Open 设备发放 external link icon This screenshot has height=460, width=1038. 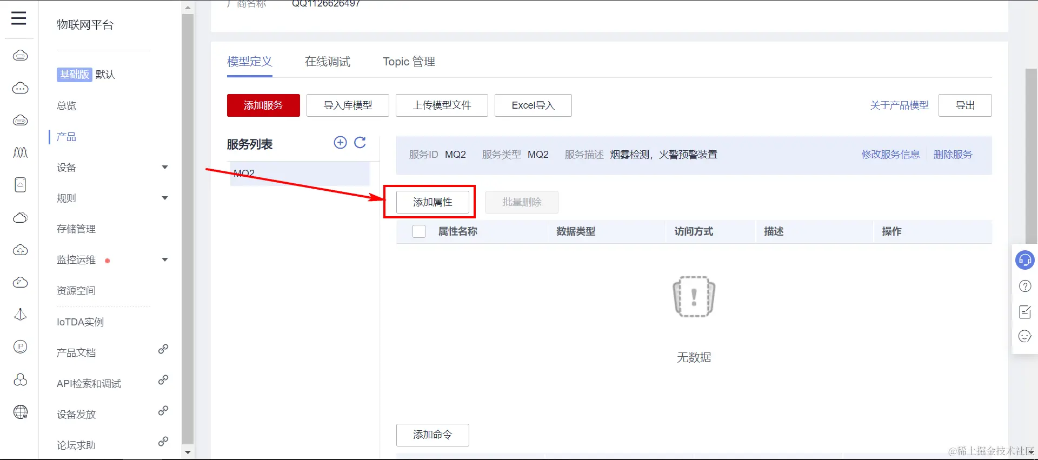[x=163, y=411]
